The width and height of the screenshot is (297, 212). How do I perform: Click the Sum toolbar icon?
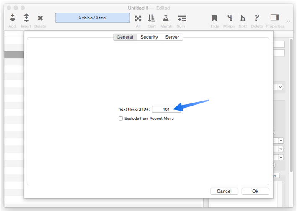182,18
